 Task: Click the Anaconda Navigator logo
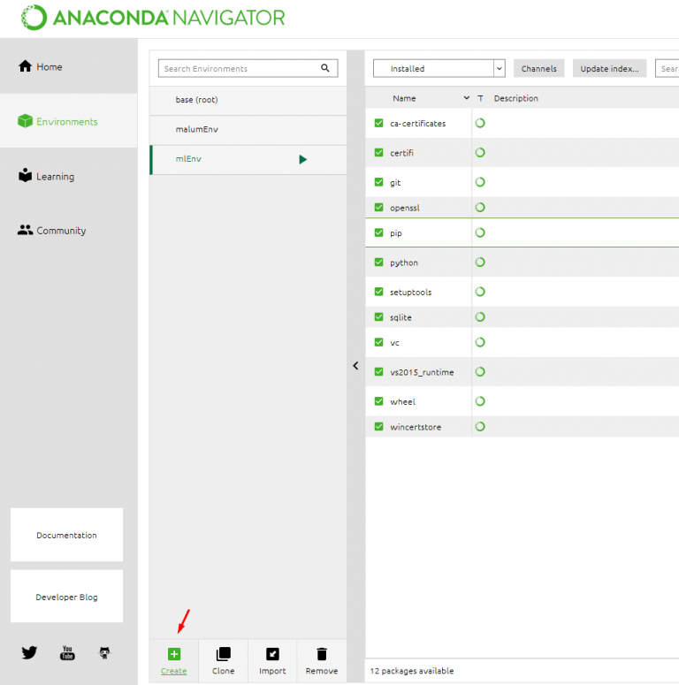[153, 18]
